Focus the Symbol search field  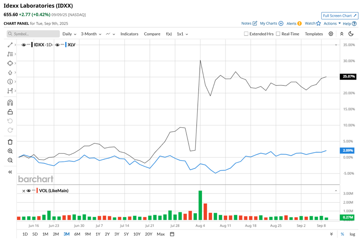(33, 34)
